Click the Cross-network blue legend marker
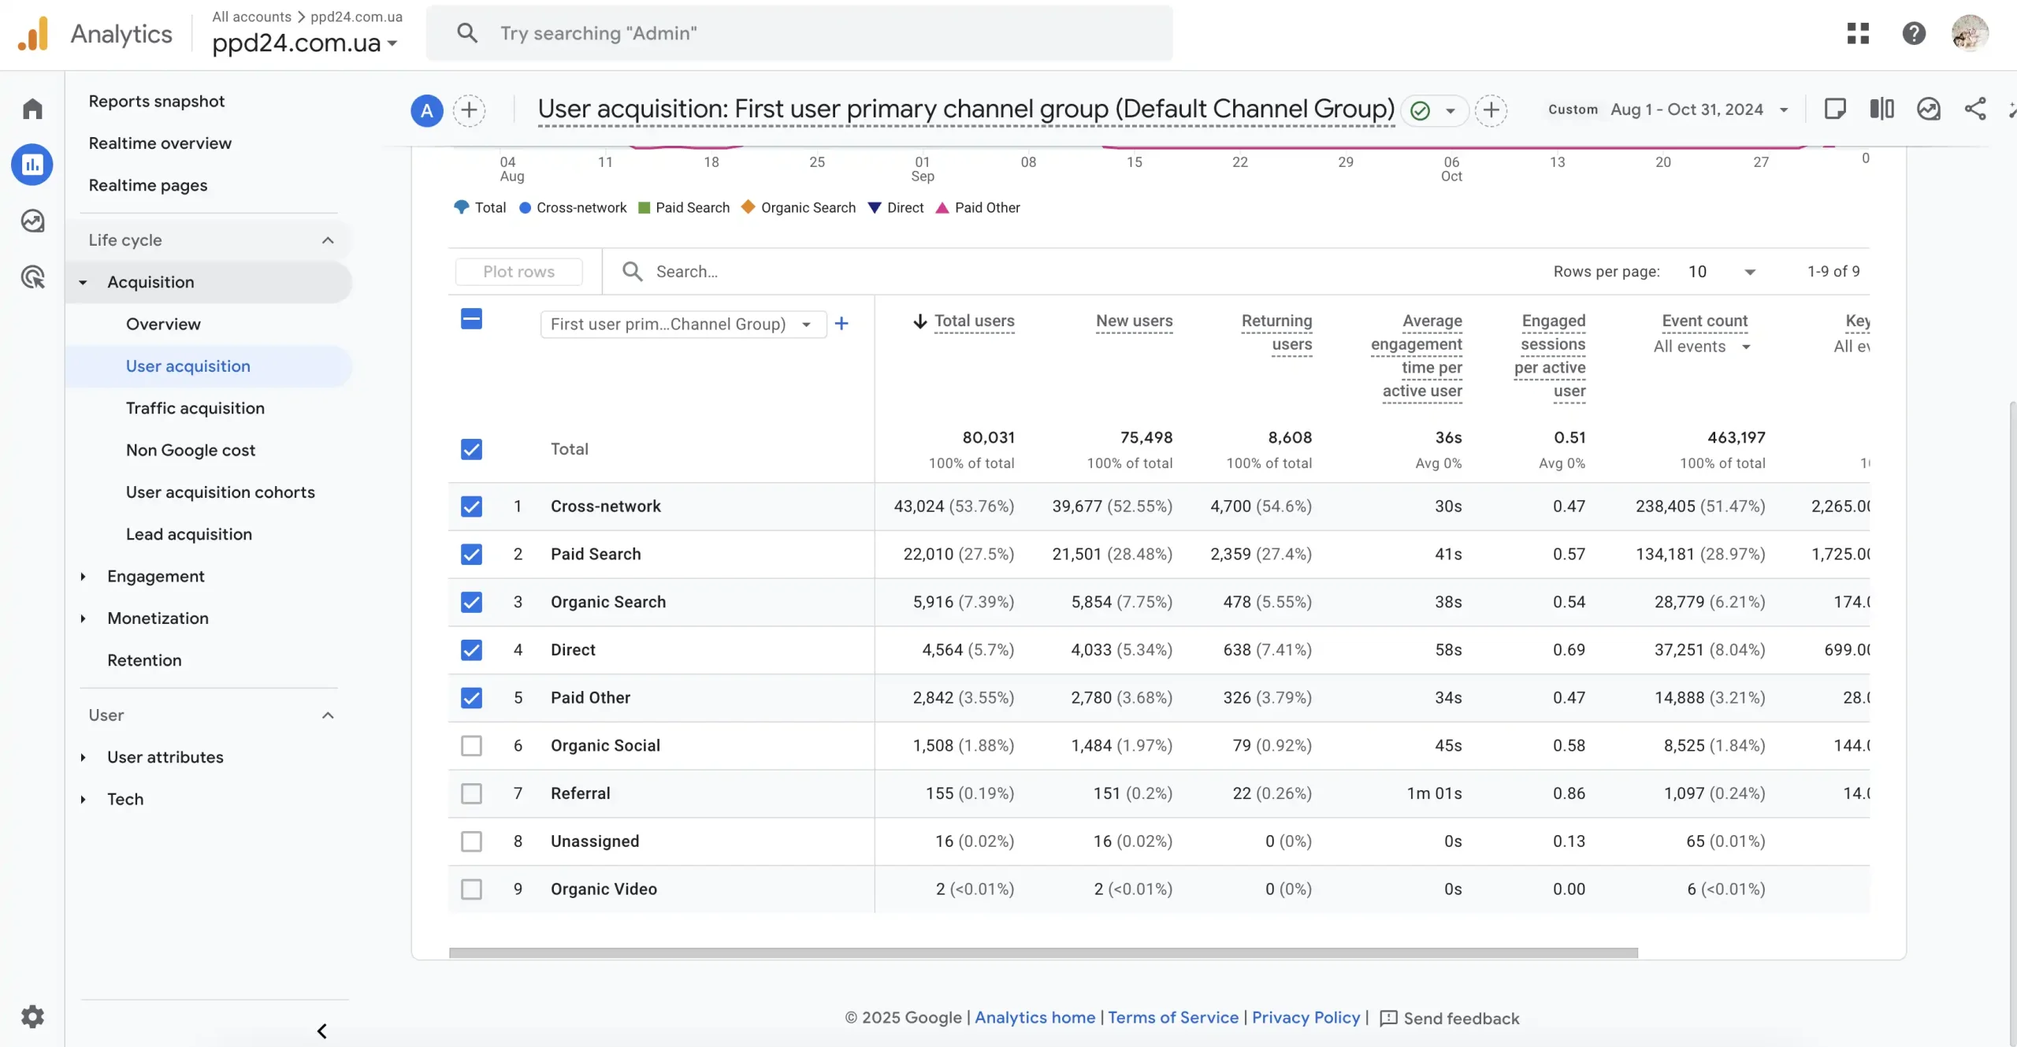Screen dimensions: 2017x1047 click(526, 207)
